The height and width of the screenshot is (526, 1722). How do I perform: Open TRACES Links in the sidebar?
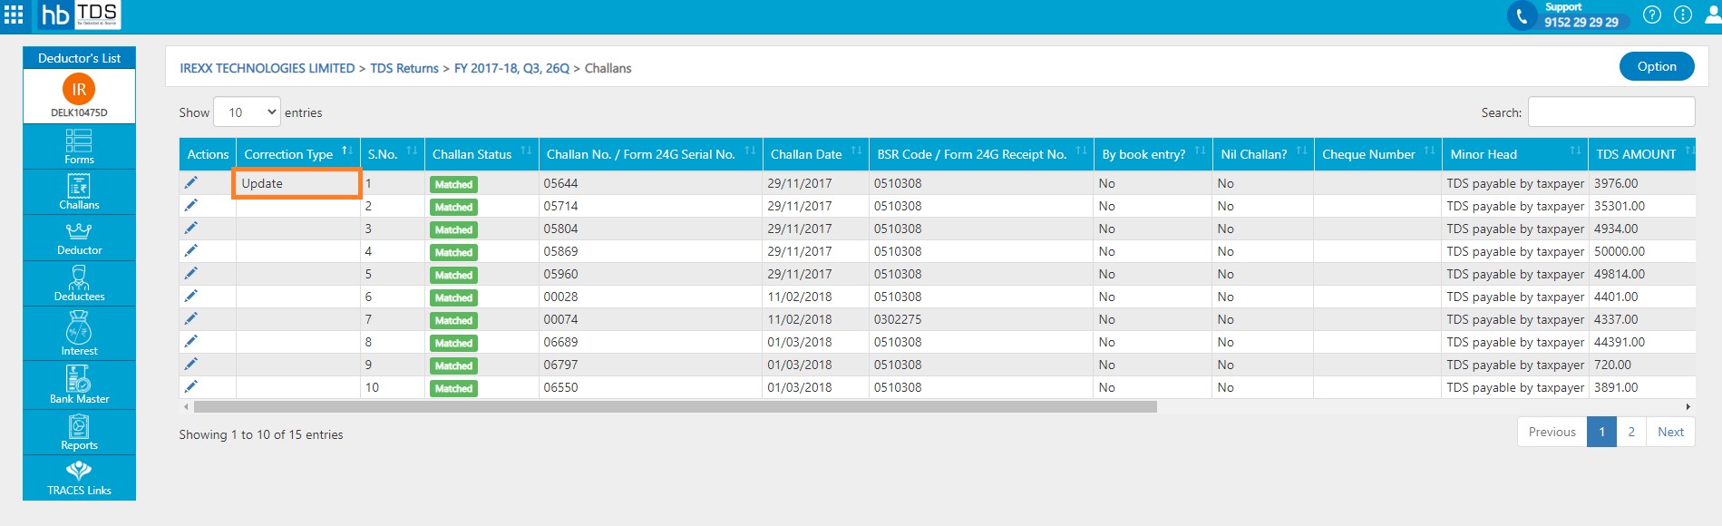(79, 478)
